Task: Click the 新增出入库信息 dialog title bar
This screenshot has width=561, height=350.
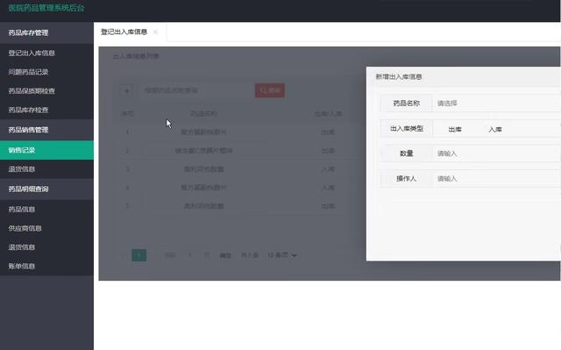Action: click(464, 76)
